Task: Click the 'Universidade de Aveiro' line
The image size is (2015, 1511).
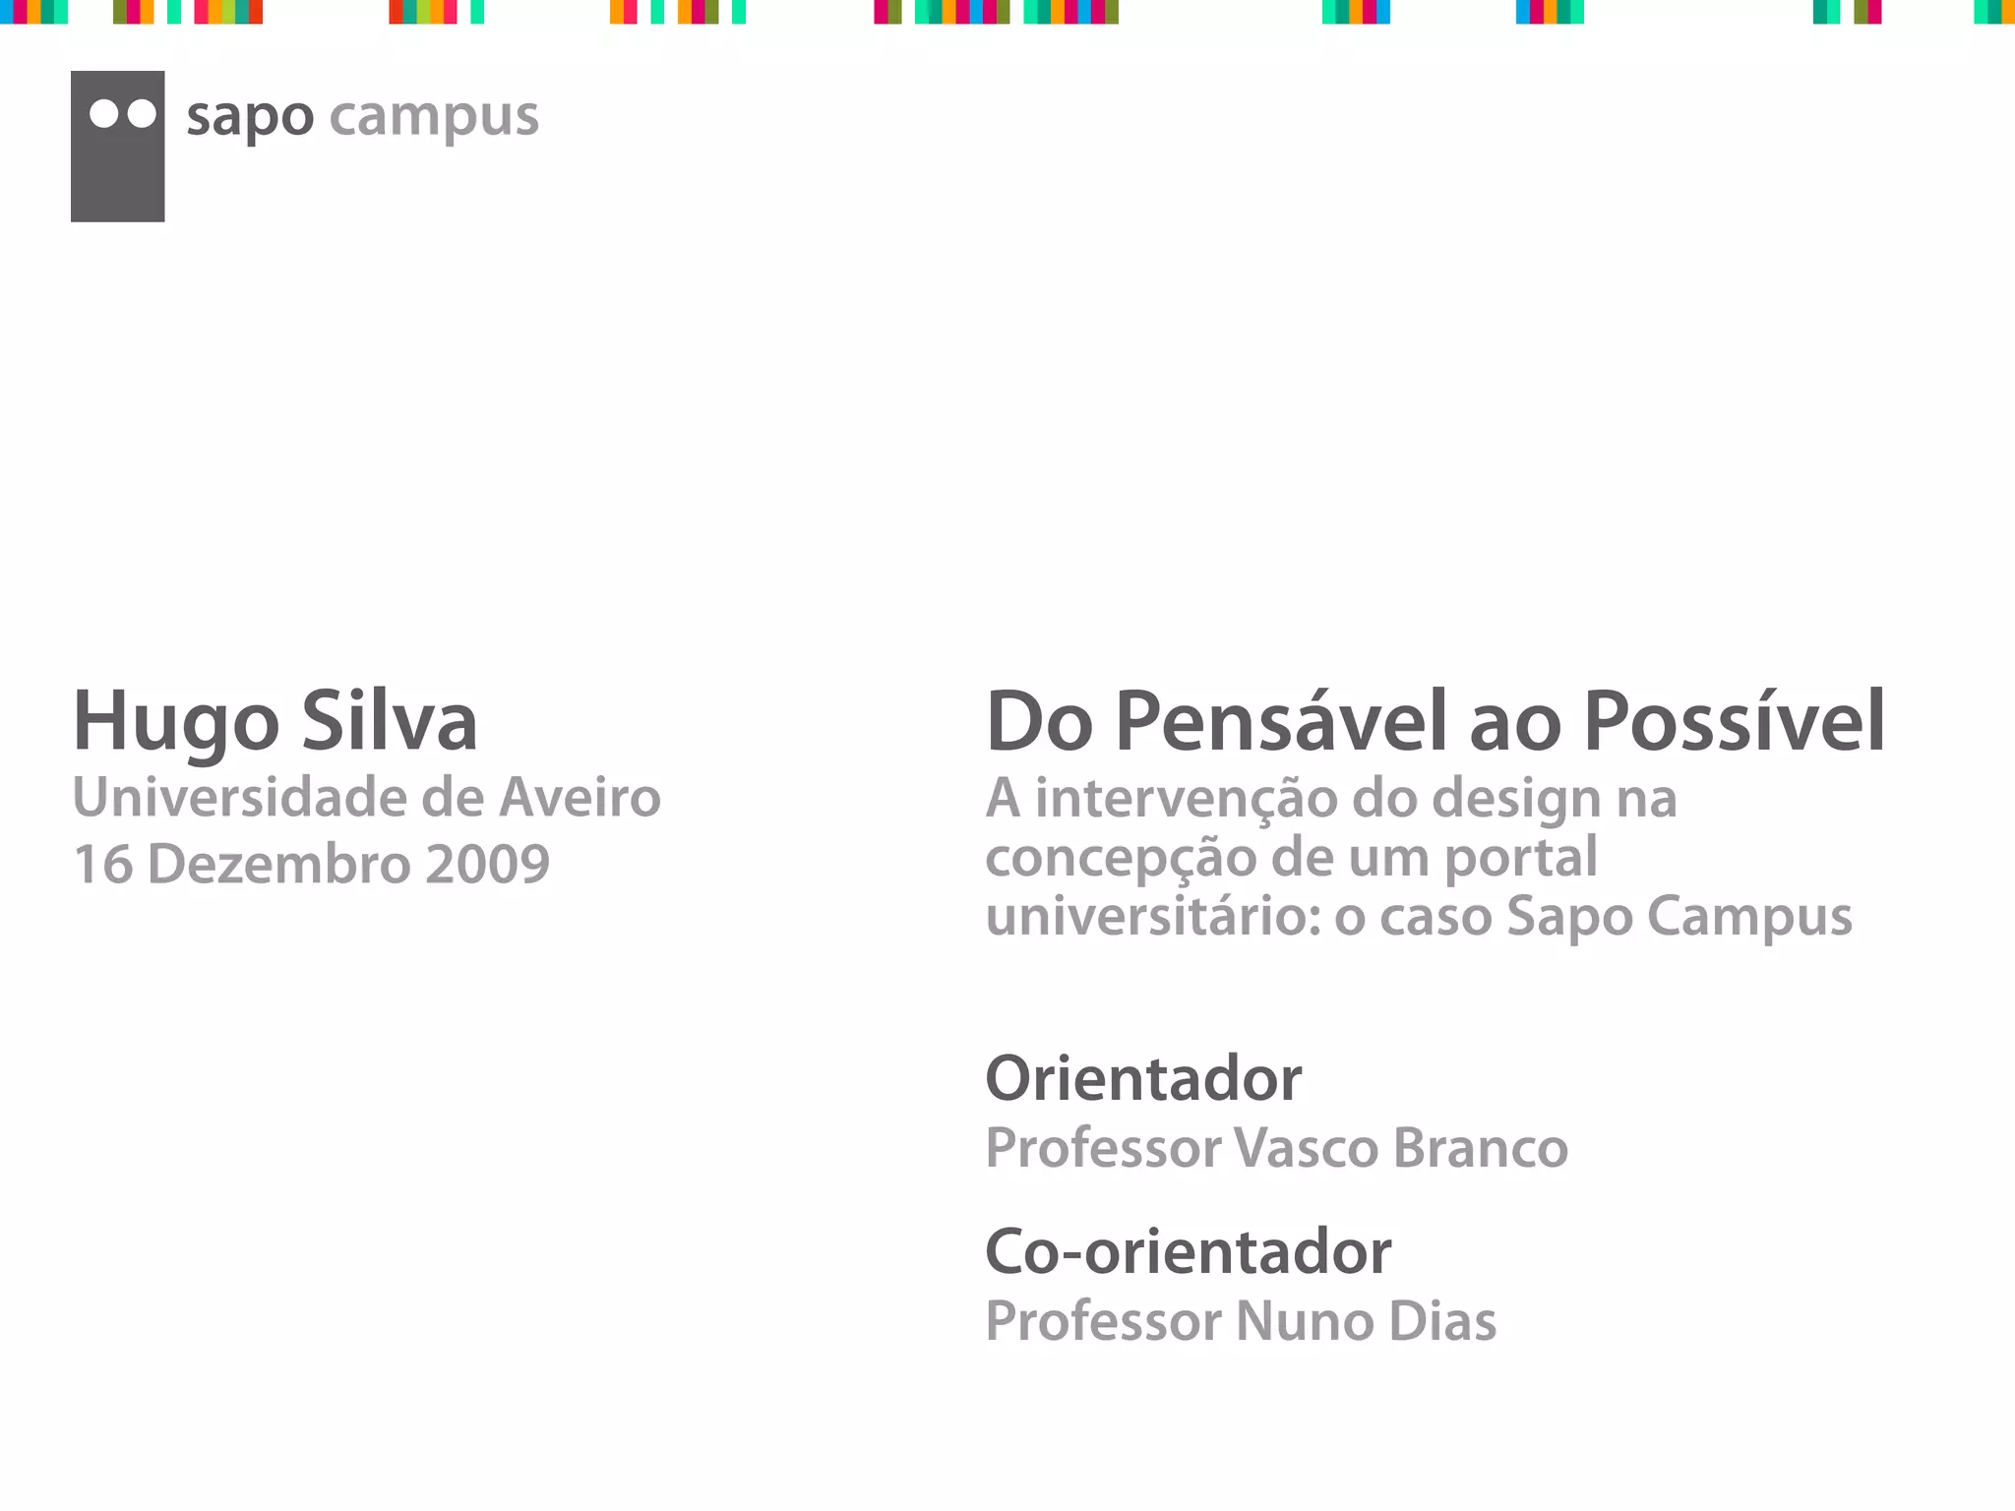Action: pos(366,797)
